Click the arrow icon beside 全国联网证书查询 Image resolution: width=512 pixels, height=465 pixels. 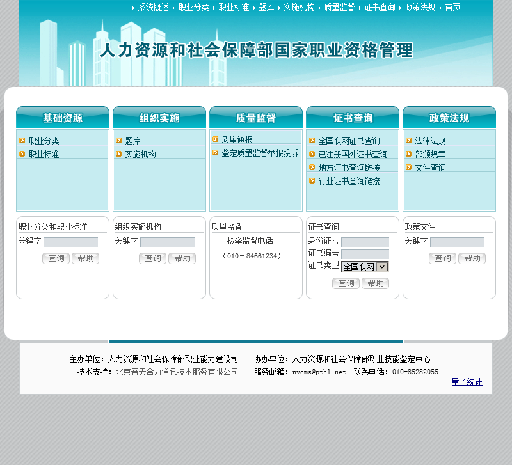click(312, 141)
